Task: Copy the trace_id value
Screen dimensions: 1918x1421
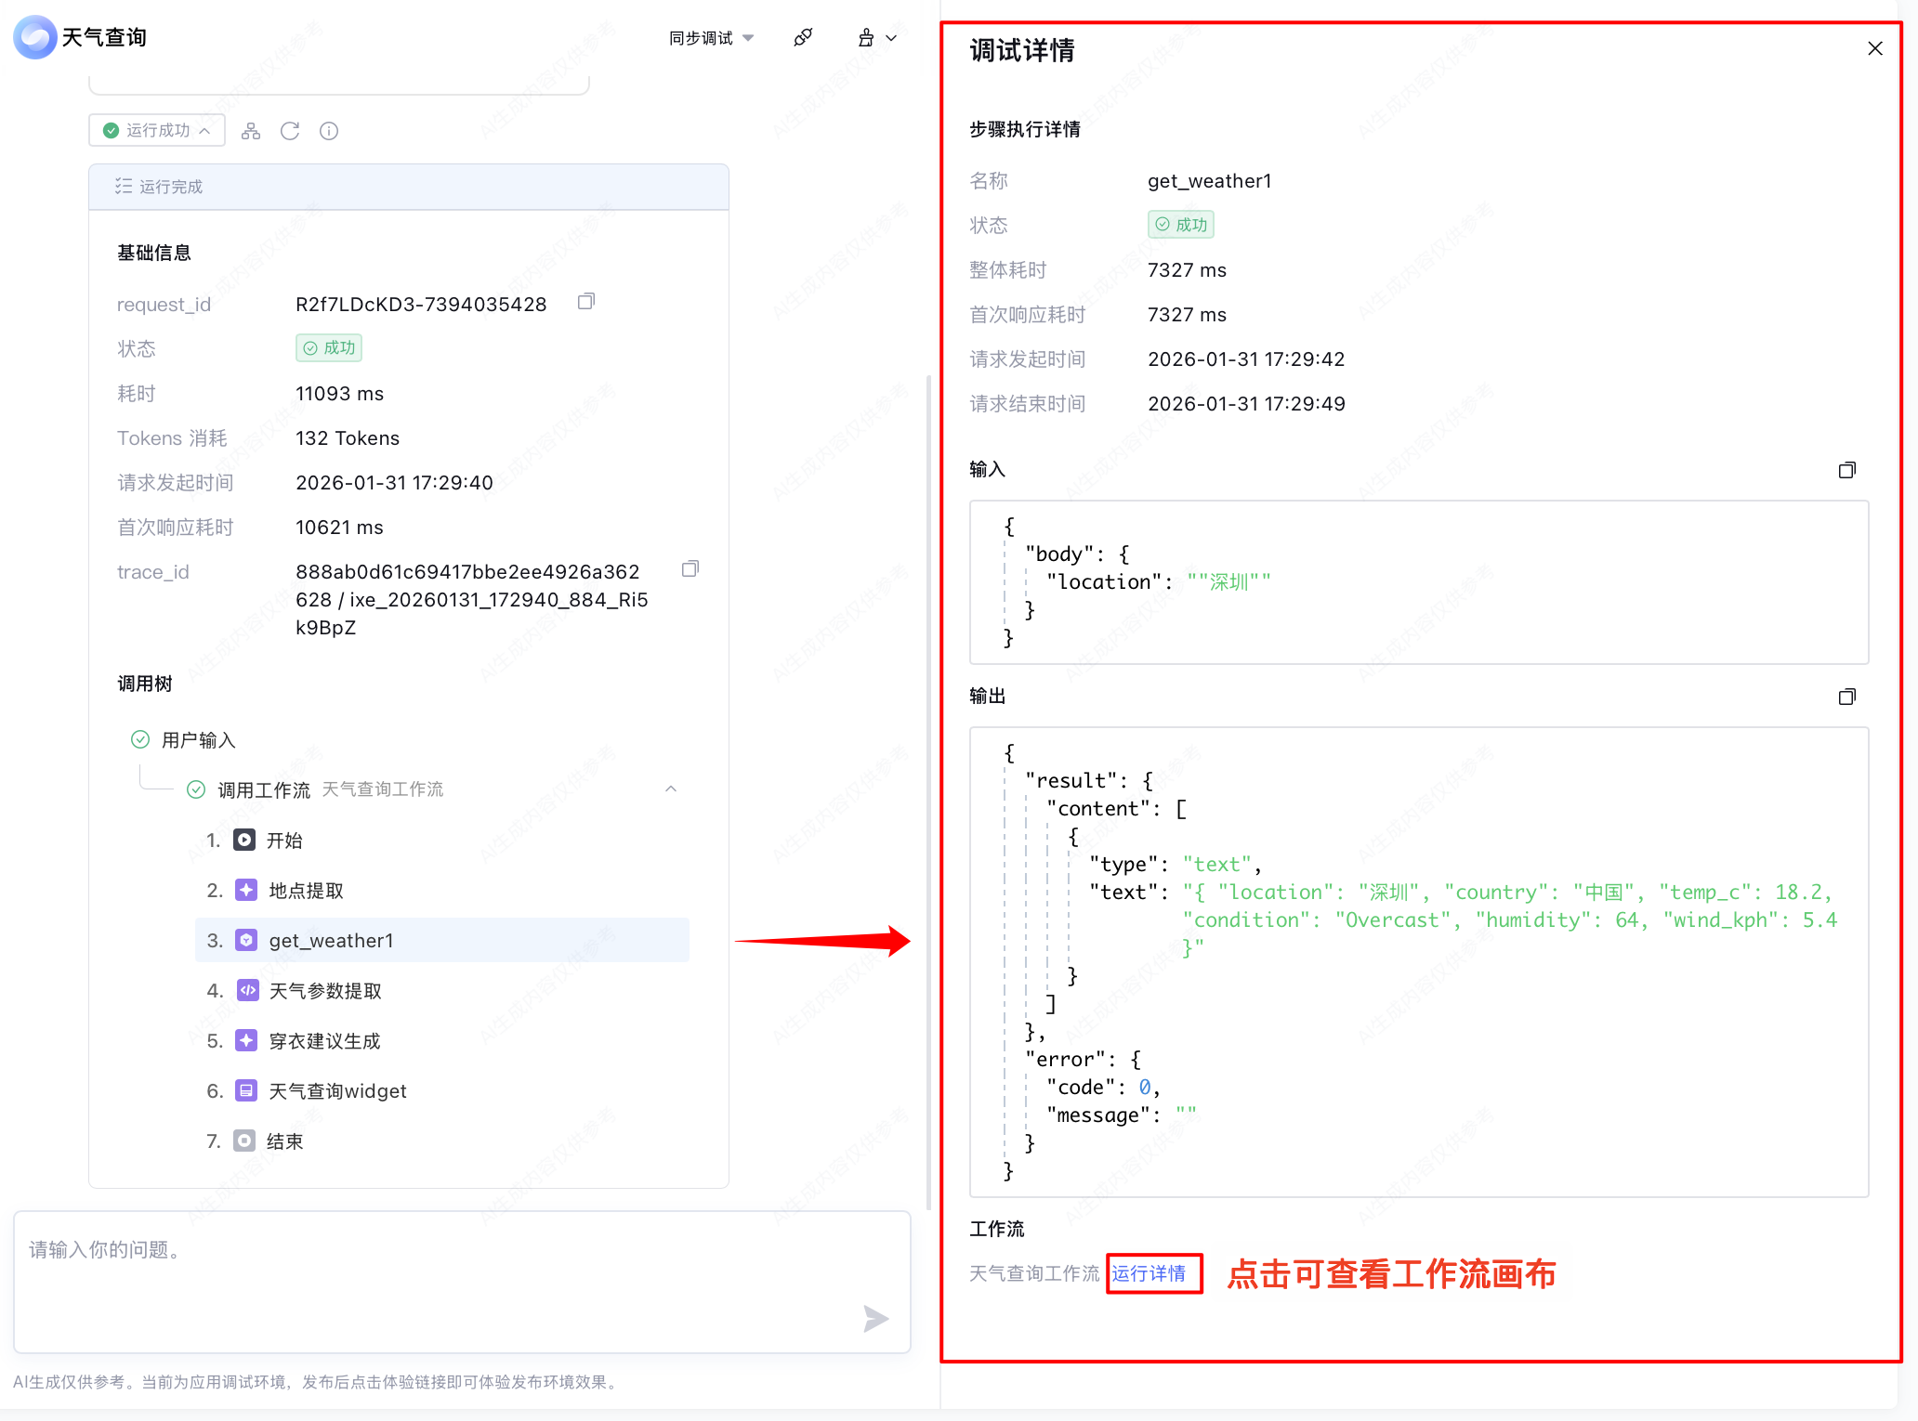Action: pos(690,569)
